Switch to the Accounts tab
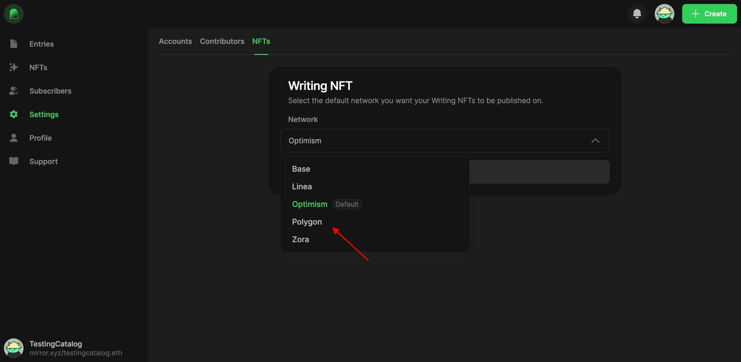741x362 pixels. 175,41
